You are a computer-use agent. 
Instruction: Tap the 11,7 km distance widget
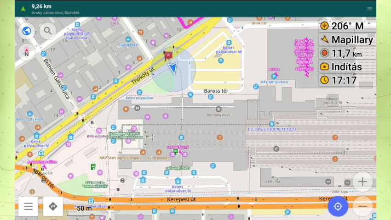(347, 53)
